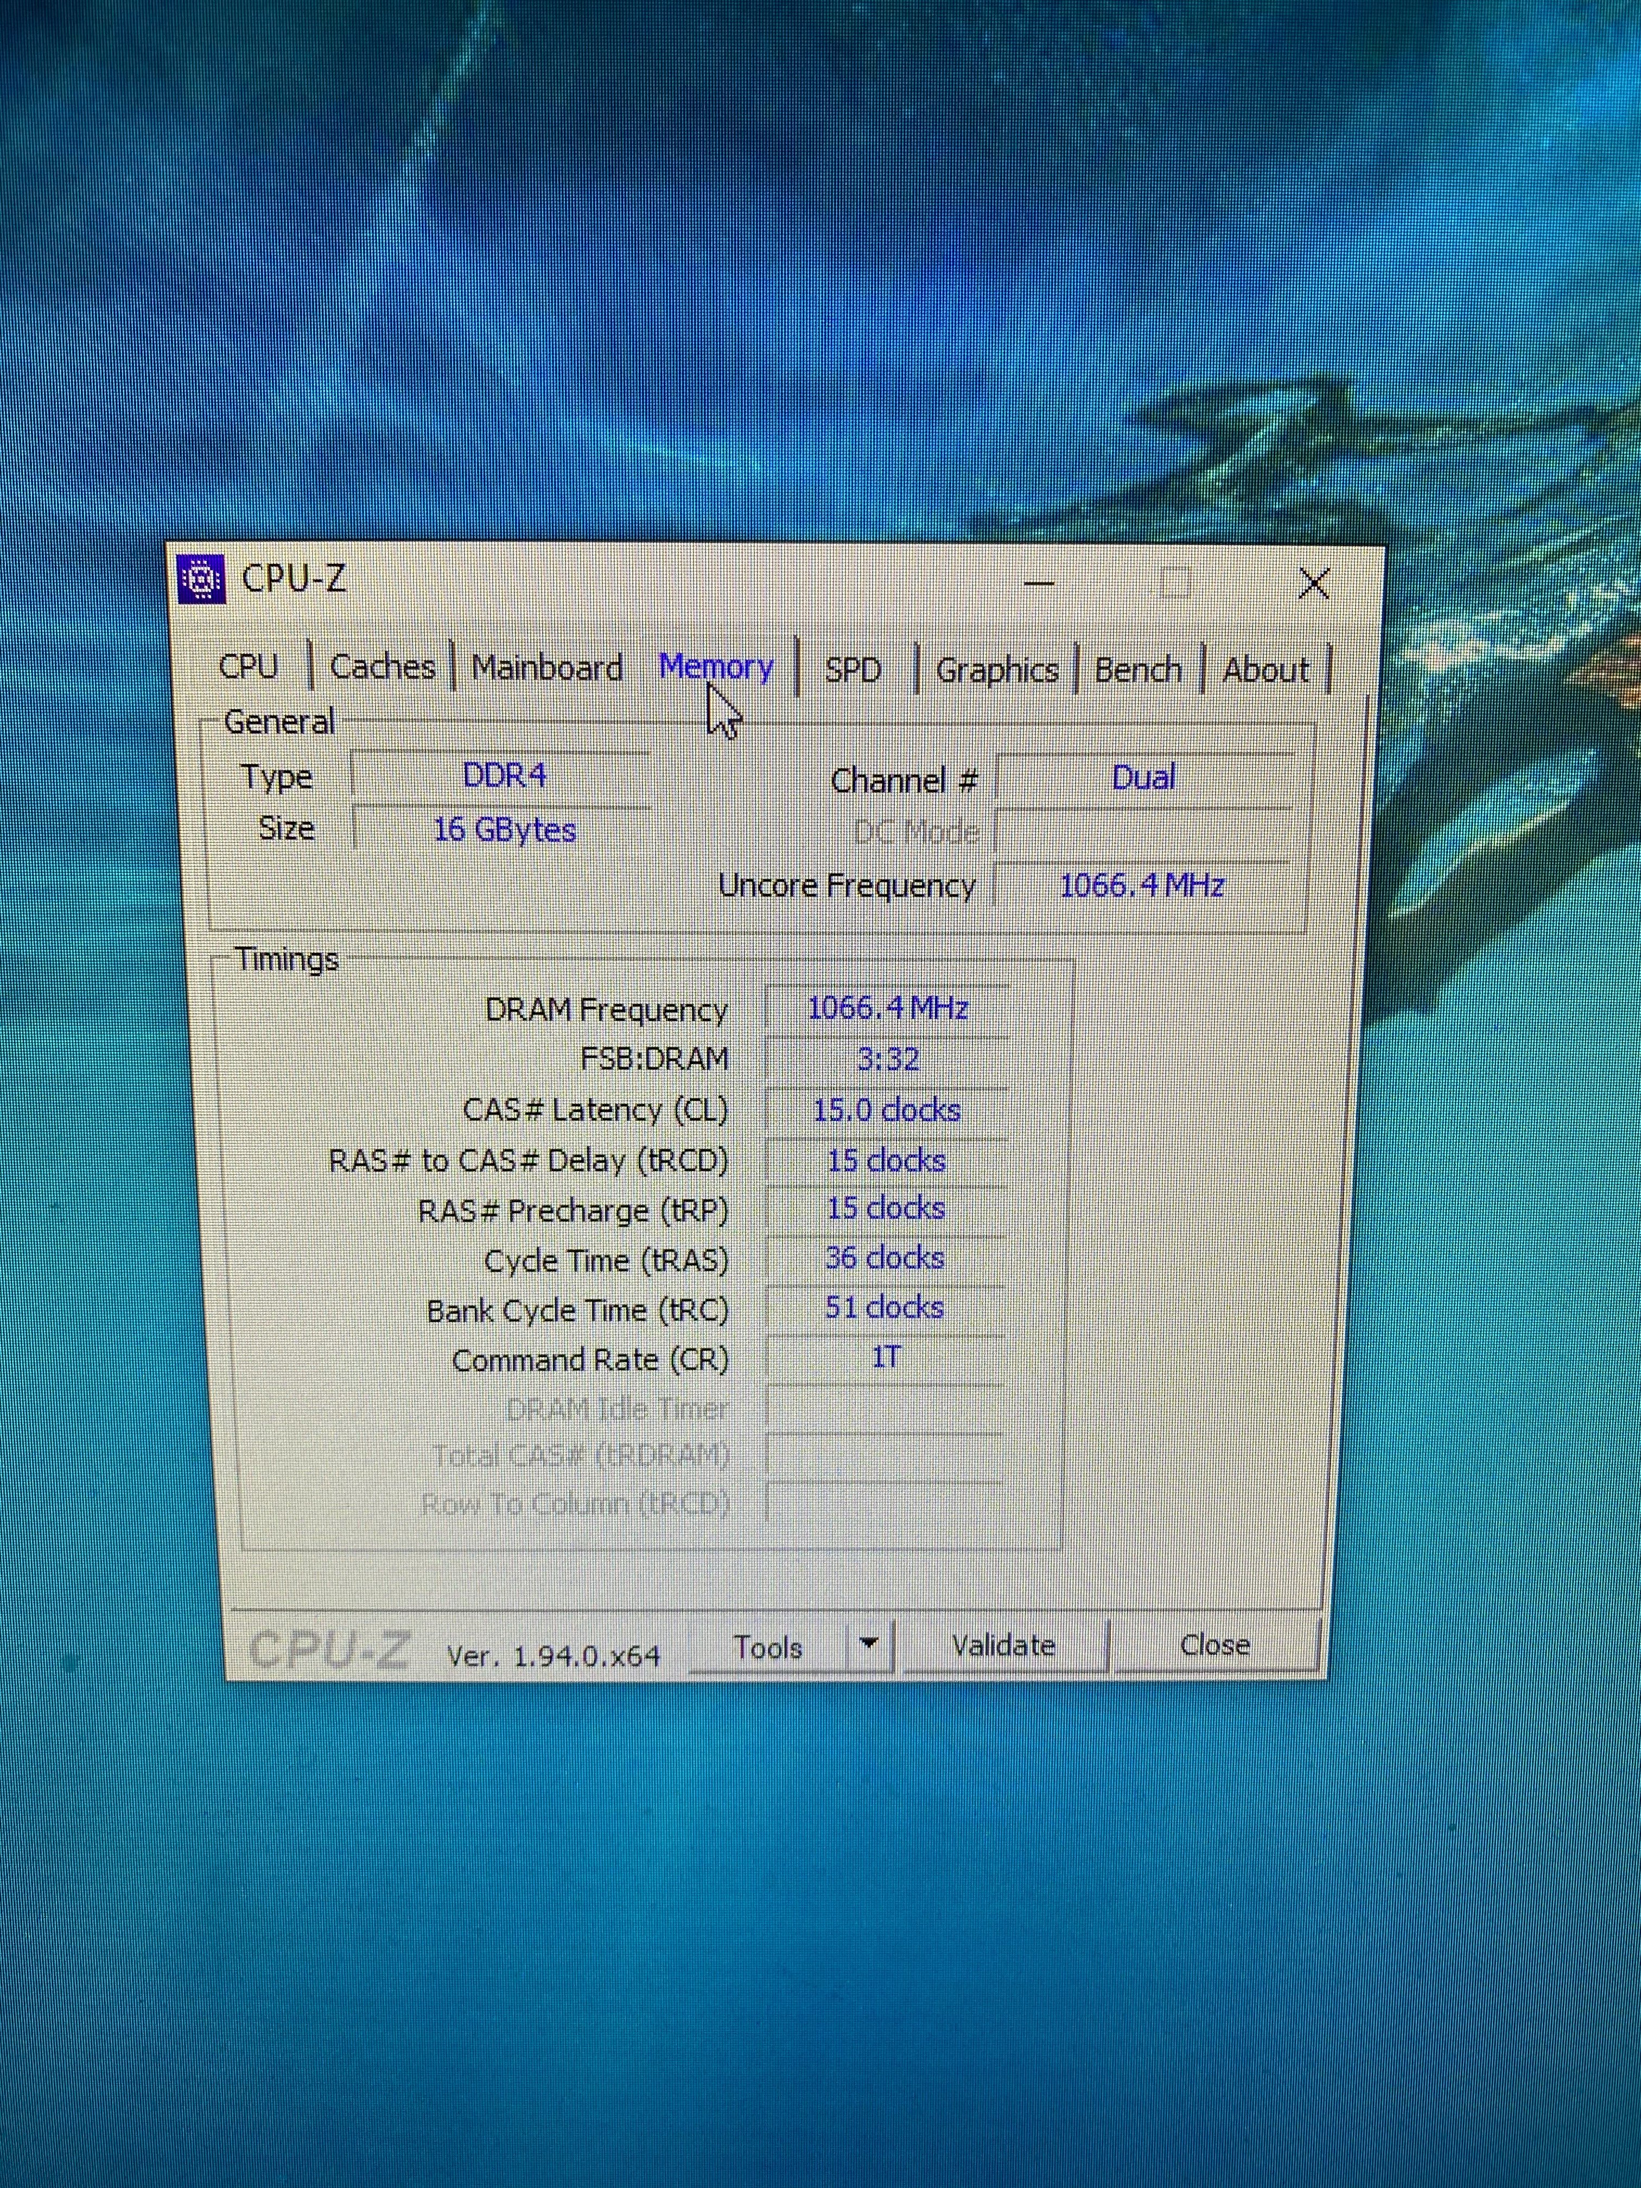Expand the Tools dropdown arrow
1641x2188 pixels.
(x=869, y=1645)
